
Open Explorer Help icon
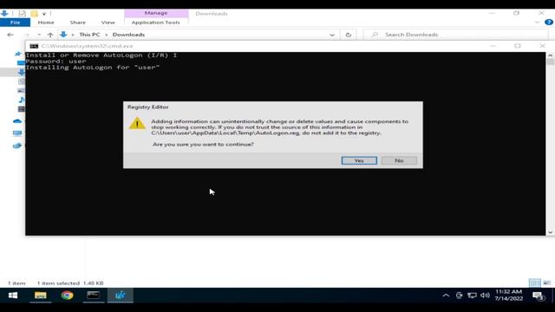pos(549,23)
